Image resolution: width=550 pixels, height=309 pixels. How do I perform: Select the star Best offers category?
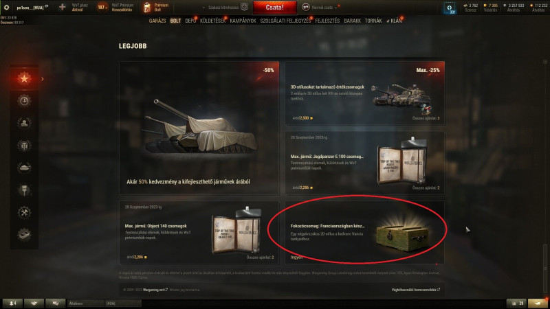24,78
